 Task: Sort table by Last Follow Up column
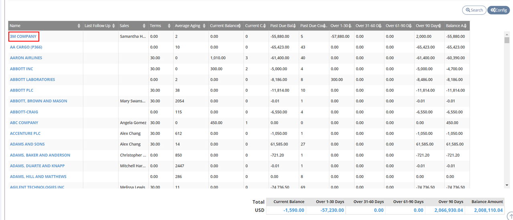point(114,26)
